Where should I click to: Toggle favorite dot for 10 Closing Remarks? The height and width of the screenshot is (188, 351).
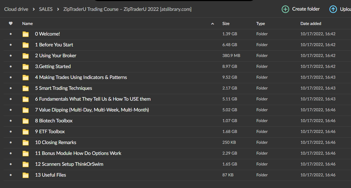tap(11, 142)
